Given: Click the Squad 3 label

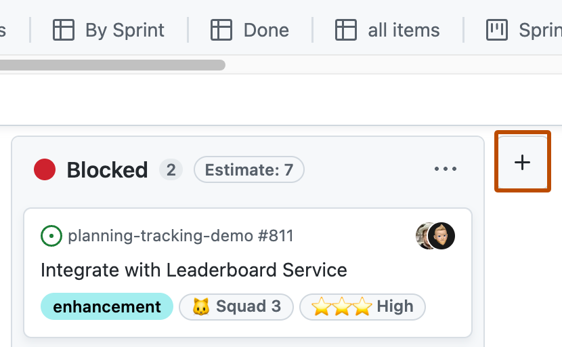Looking at the screenshot, I should point(236,307).
